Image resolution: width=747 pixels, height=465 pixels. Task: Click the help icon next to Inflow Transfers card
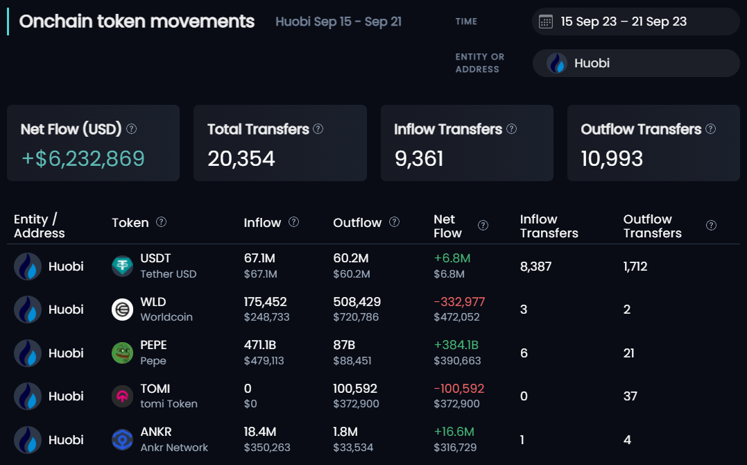pyautogui.click(x=512, y=129)
